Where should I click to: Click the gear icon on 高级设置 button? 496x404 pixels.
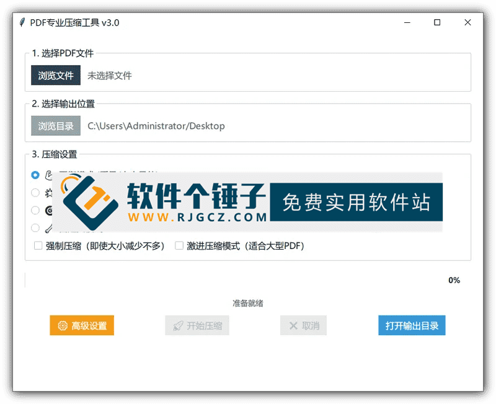pyautogui.click(x=62, y=325)
